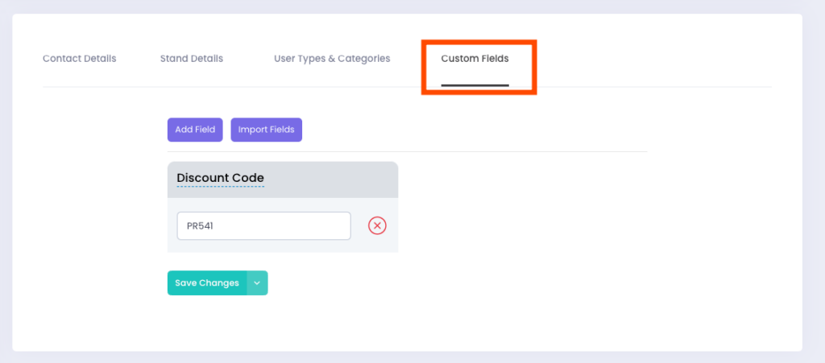Open save options chevron next to Save Changes
The image size is (825, 363).
coord(257,283)
